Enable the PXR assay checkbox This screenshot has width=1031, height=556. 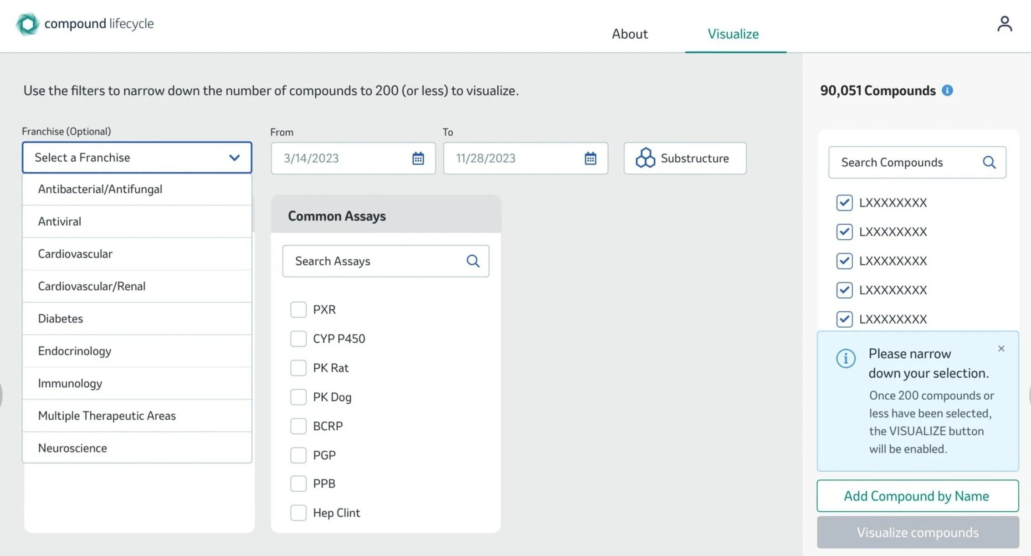point(298,309)
